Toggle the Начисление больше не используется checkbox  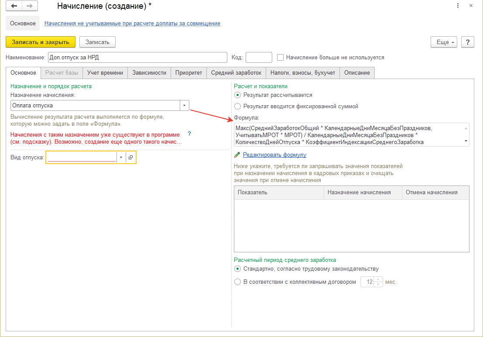[x=281, y=57]
